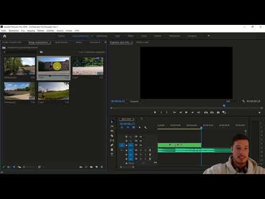Open Program monitor wrench settings

(x=243, y=101)
